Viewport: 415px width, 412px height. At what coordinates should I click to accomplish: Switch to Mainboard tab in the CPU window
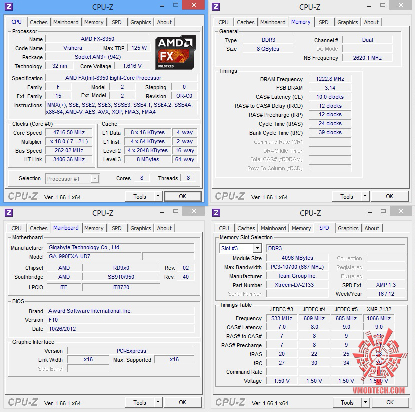(66, 22)
